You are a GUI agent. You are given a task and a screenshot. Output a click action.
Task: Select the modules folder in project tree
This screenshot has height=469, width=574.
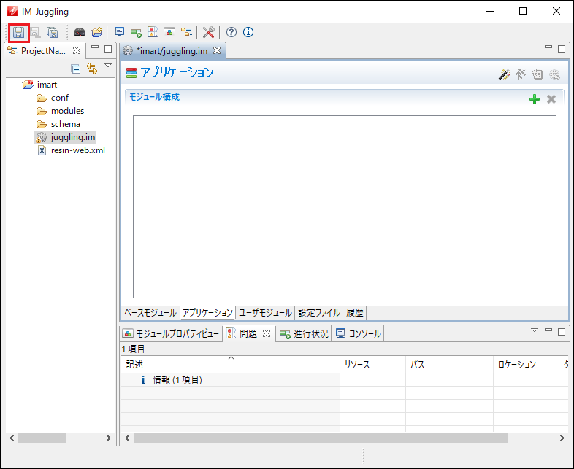coord(67,111)
